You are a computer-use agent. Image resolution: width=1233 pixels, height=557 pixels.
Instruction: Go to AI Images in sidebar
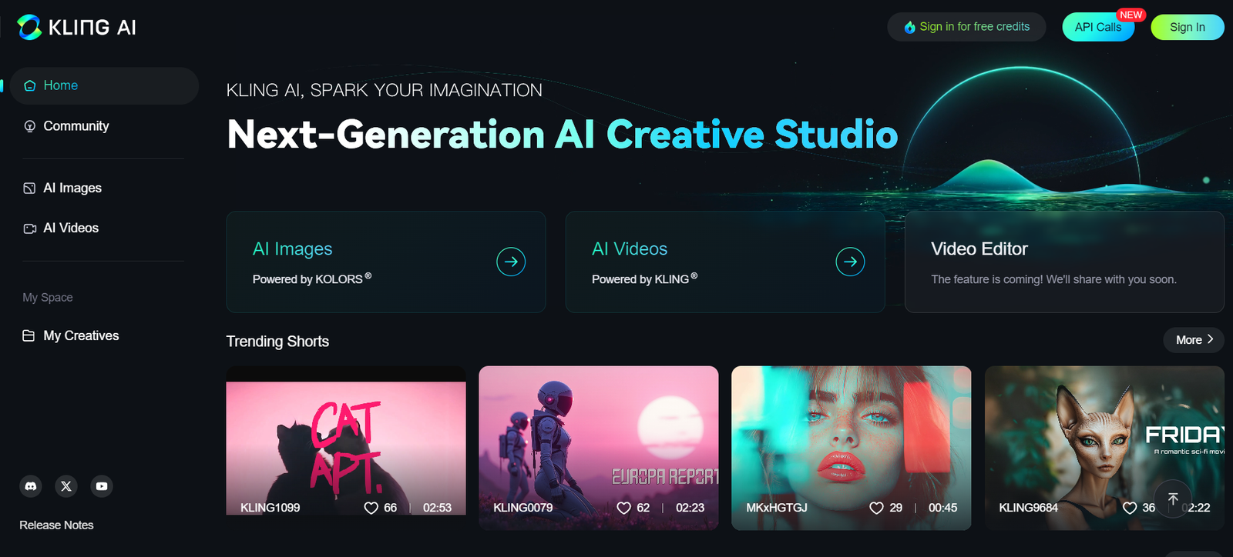pyautogui.click(x=72, y=188)
